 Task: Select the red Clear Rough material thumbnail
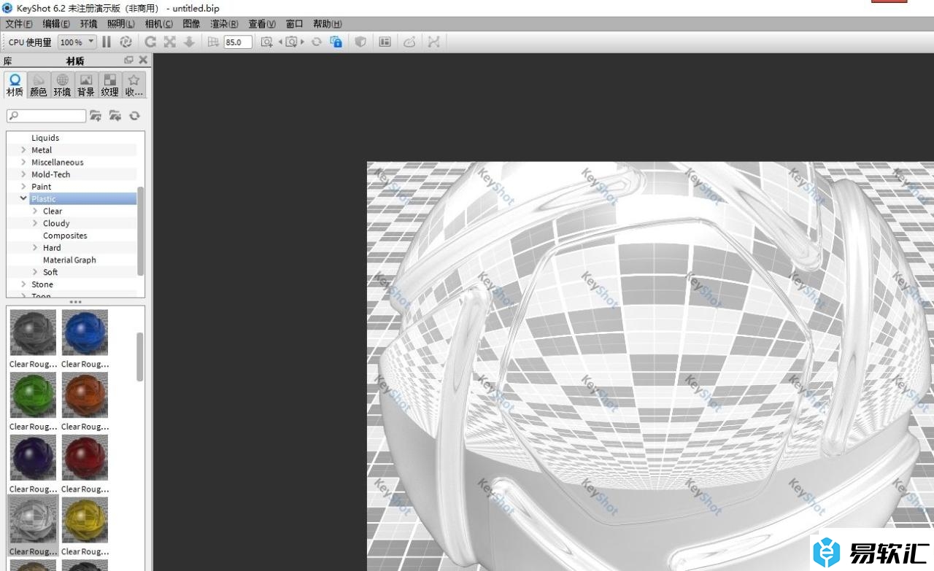tap(85, 458)
